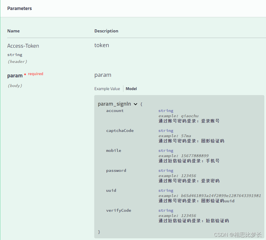Expand the account field details
Viewport: 266px width, 240px height.
click(x=115, y=111)
